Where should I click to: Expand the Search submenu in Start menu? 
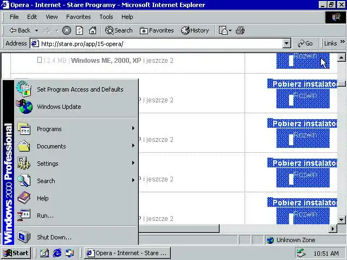[x=75, y=180]
